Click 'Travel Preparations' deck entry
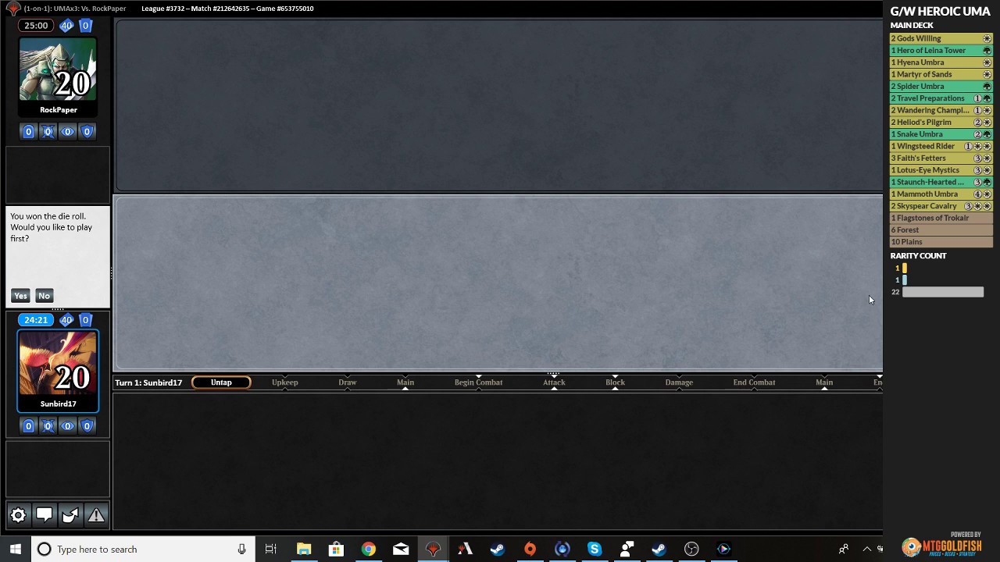 941,98
